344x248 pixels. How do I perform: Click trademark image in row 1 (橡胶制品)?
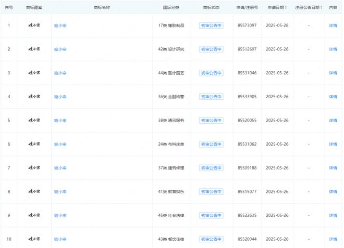tap(34, 25)
